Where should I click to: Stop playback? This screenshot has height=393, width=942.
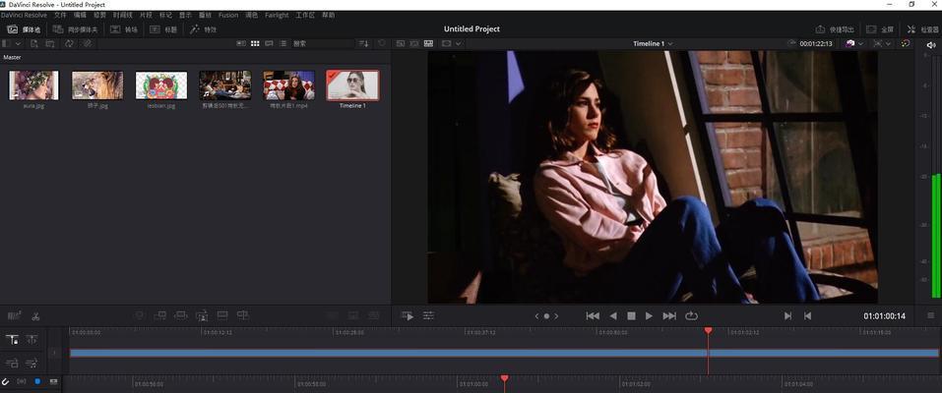[x=631, y=315]
